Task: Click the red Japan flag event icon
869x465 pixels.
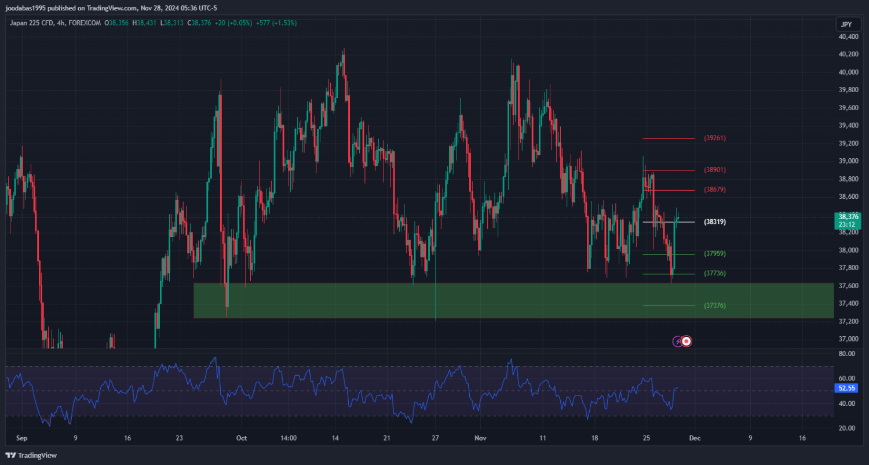Action: (687, 342)
